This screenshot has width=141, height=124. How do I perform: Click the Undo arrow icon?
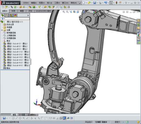[x=105, y=3]
